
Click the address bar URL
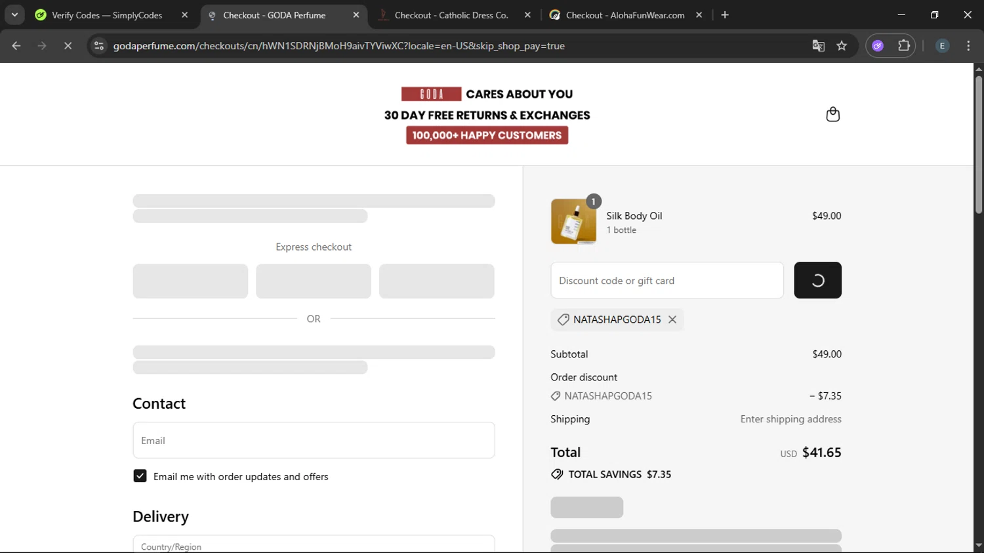[x=339, y=46]
